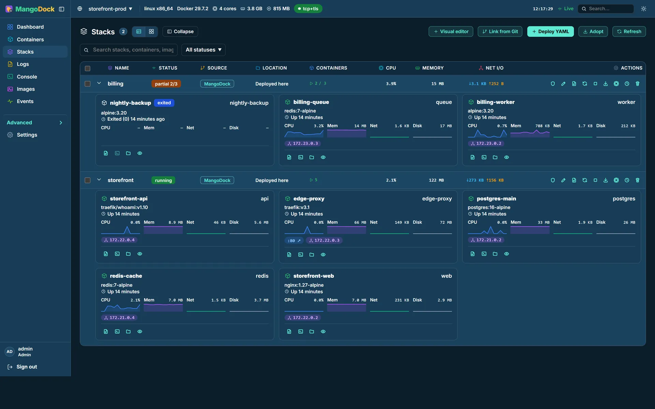Open logs icon on nightly-backup card

point(106,153)
